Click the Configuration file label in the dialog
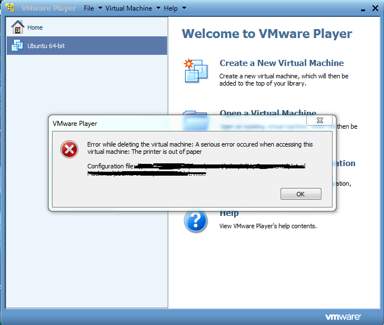 (x=111, y=166)
